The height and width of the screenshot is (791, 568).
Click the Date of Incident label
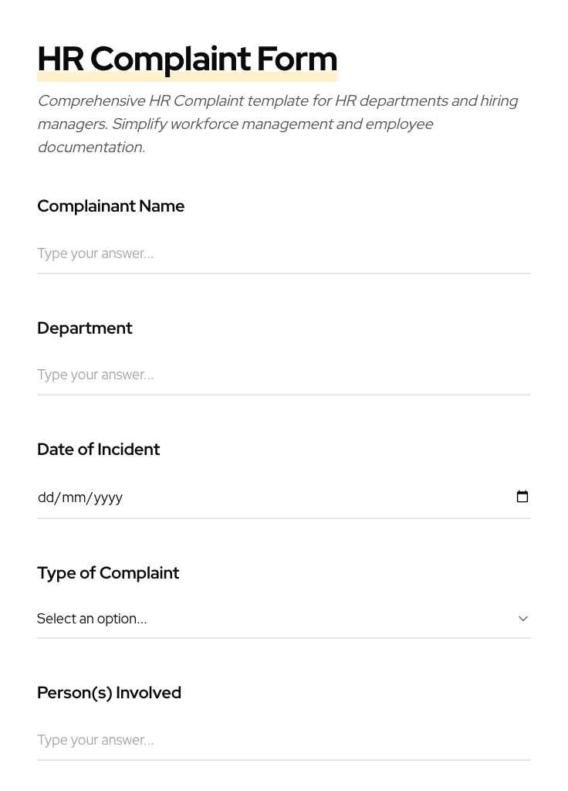(98, 450)
